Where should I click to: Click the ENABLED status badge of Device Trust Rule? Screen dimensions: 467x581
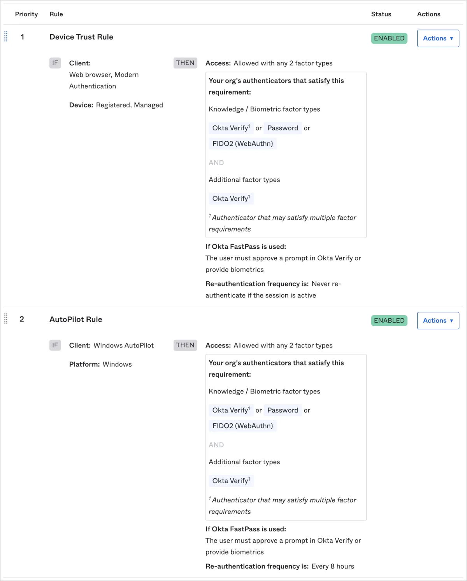[389, 39]
